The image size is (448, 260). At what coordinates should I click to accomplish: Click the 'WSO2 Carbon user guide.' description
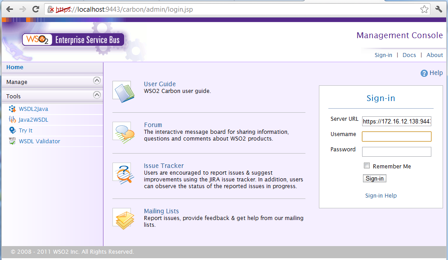[x=177, y=91]
